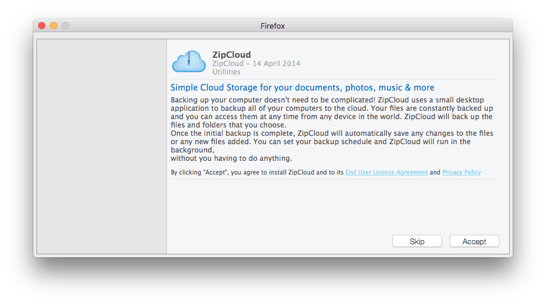Viewport: 546px width, 305px height.
Task: Click the line "without you having to do anything"
Action: 231,158
